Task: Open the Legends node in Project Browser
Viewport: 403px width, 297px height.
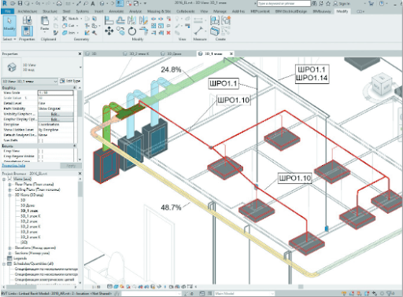Action: [x=20, y=258]
